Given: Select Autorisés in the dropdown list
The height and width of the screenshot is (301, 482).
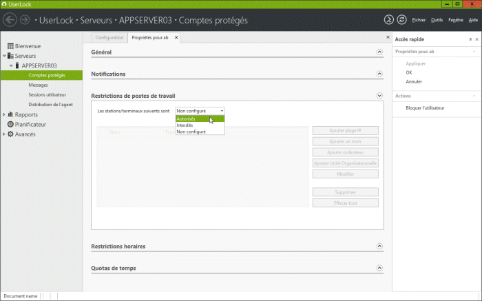Looking at the screenshot, I should point(200,118).
